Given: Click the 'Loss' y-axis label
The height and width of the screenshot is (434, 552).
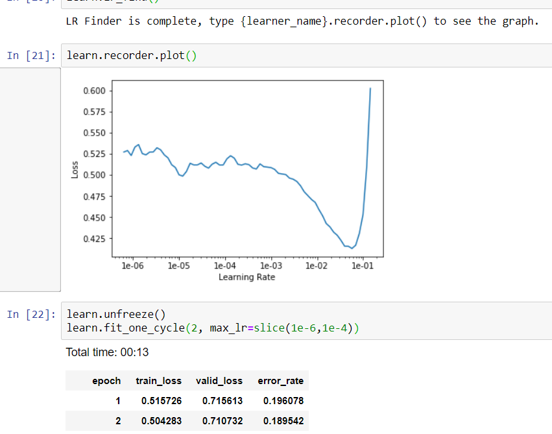Looking at the screenshot, I should 75,169.
